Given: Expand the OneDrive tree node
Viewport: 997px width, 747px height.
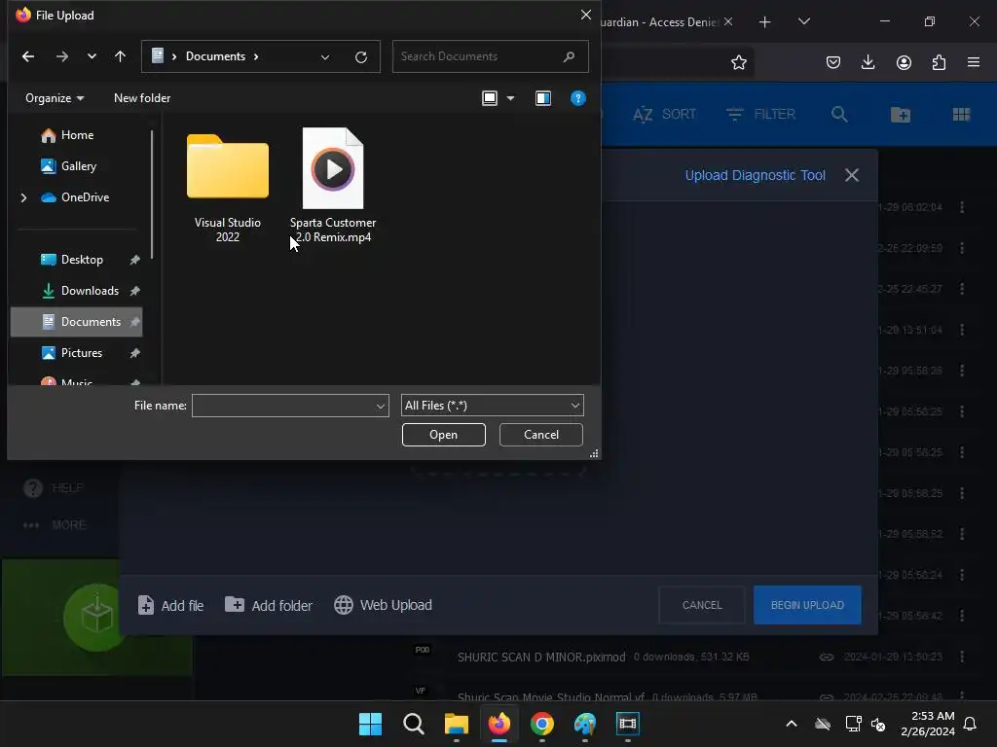Looking at the screenshot, I should pyautogui.click(x=23, y=197).
